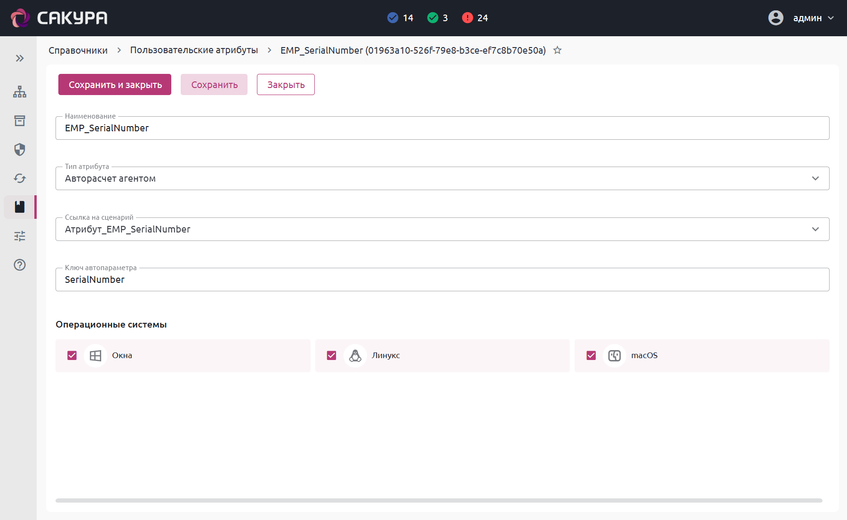
Task: Go to Справочники breadcrumb
Action: pos(78,50)
